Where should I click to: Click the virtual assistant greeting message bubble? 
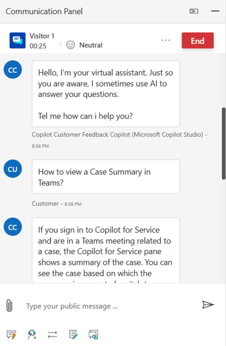coord(105,94)
